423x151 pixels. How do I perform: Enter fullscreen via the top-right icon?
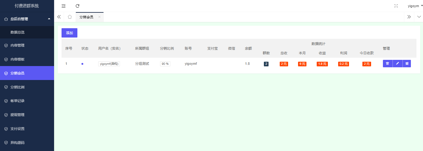pos(396,6)
